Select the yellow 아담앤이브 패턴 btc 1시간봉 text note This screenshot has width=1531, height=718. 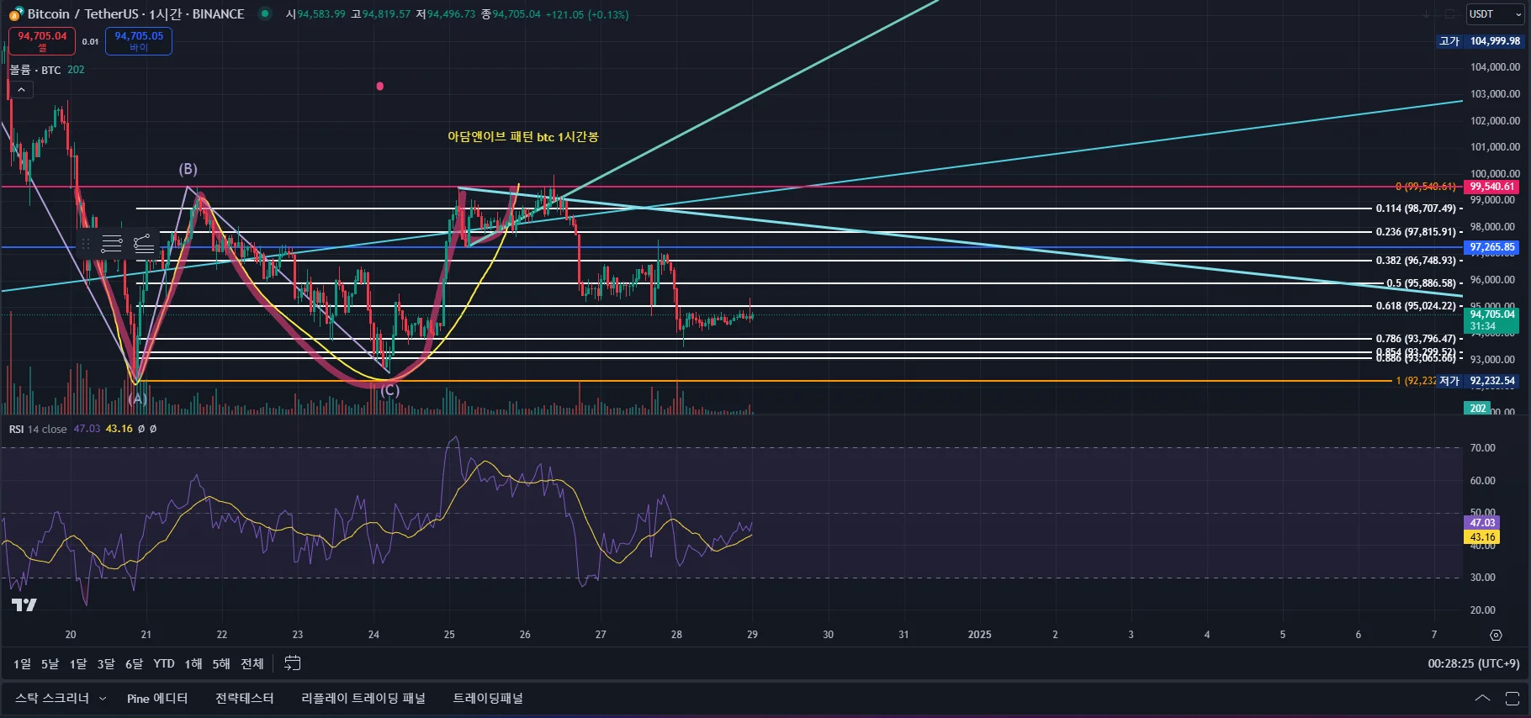point(522,136)
